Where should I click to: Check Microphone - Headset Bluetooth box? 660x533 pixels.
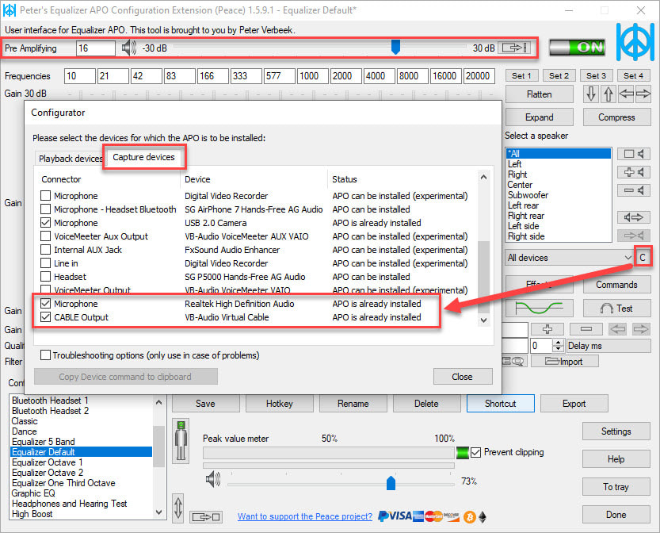pyautogui.click(x=45, y=209)
